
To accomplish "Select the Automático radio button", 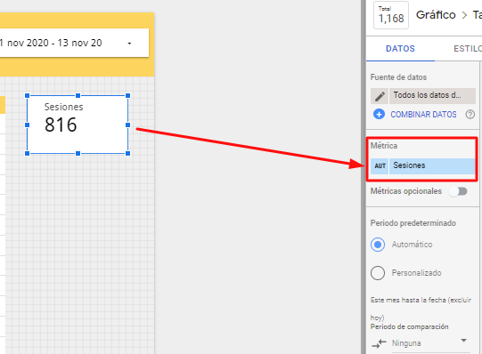I will click(x=378, y=245).
